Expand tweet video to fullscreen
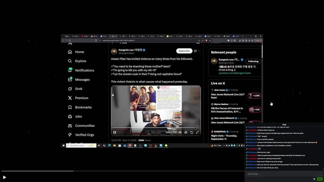Viewport: 324px width, 182px height. (197, 132)
